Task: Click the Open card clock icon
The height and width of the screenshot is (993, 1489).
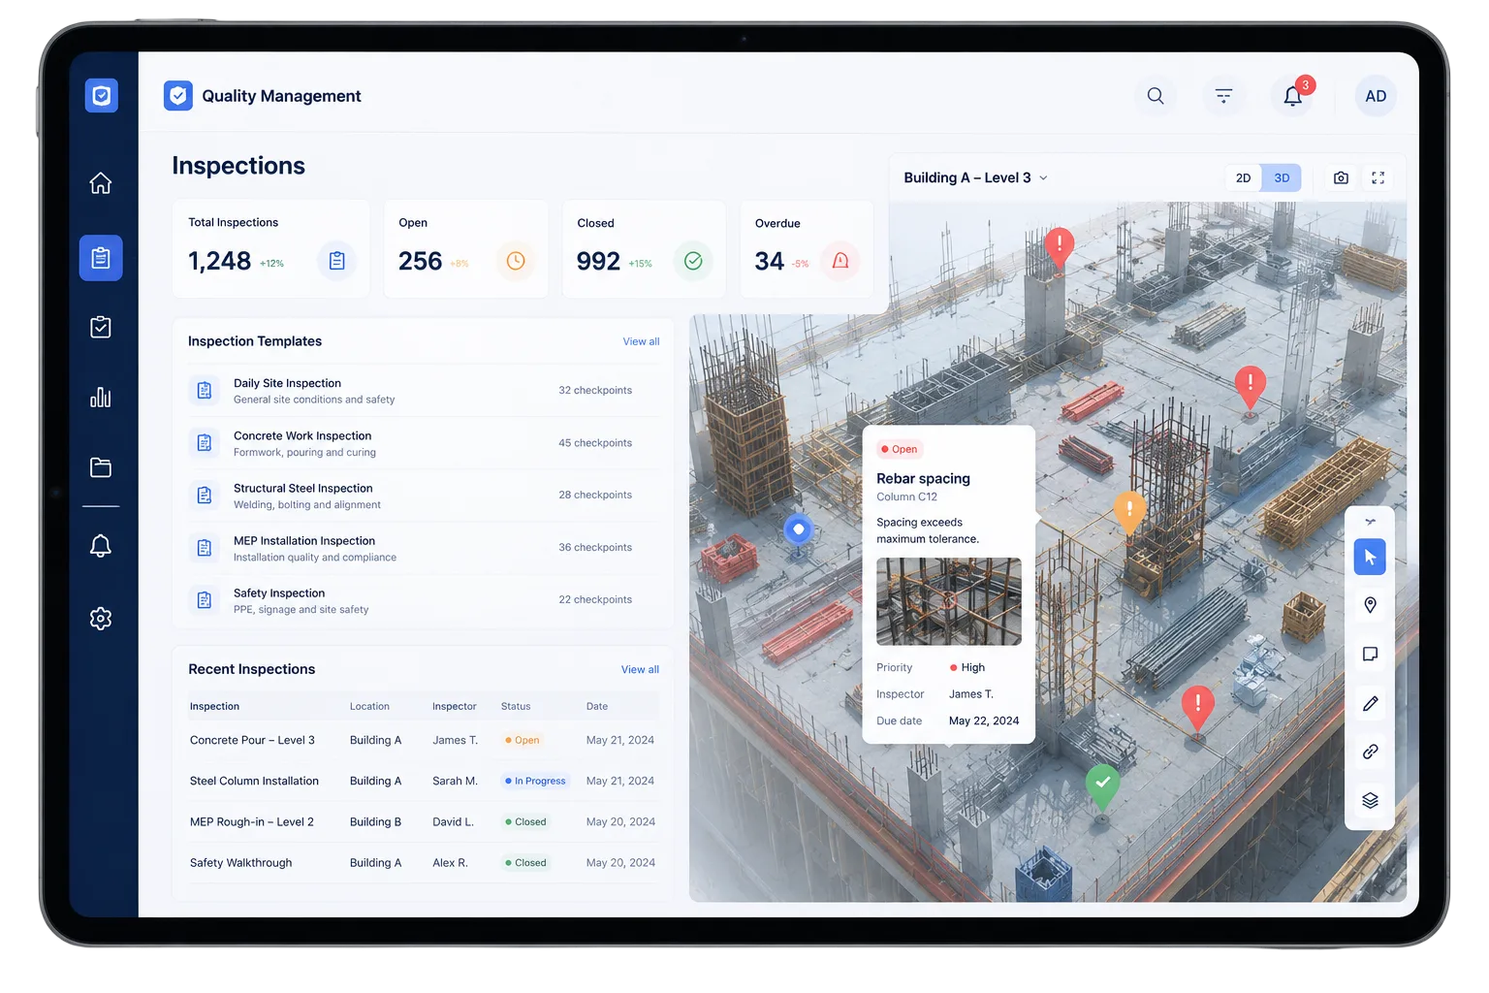Action: [x=516, y=261]
